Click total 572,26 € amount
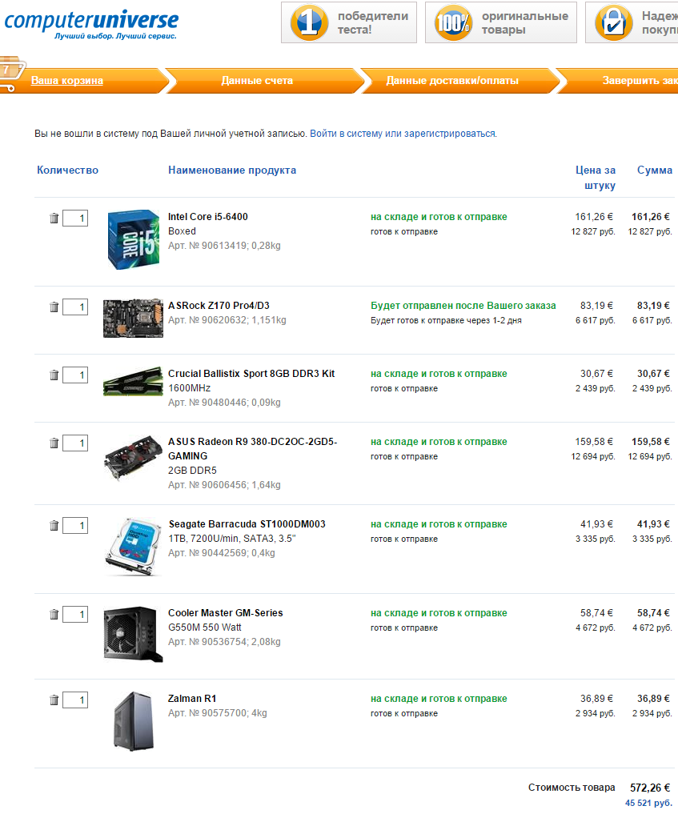 click(x=651, y=788)
